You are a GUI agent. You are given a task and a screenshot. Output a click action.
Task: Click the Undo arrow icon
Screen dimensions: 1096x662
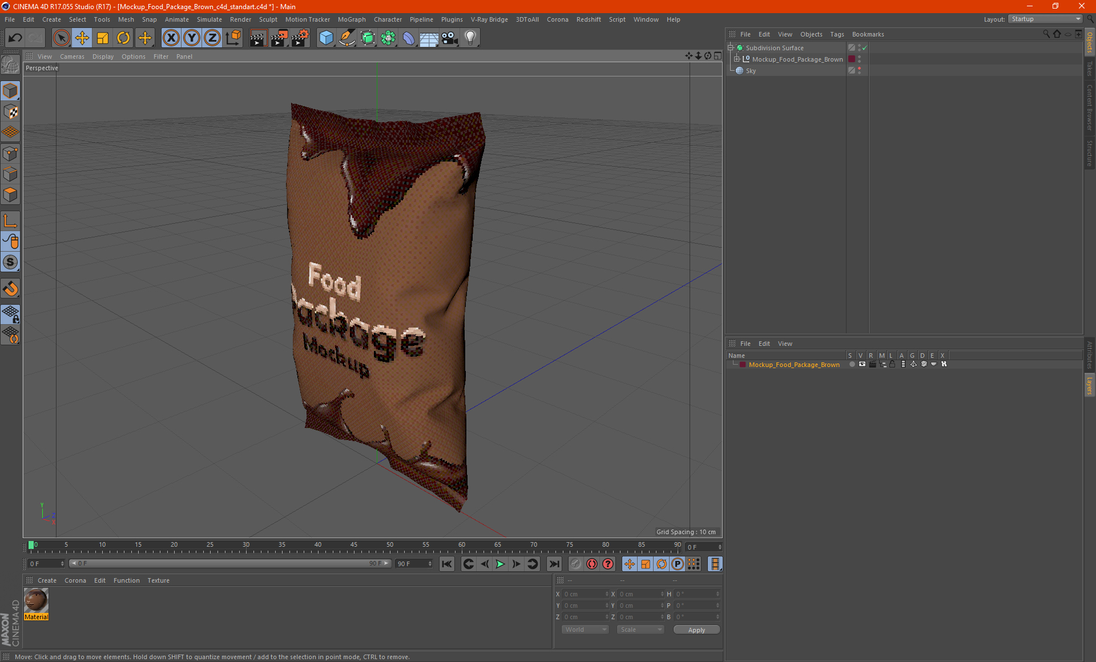pyautogui.click(x=15, y=38)
